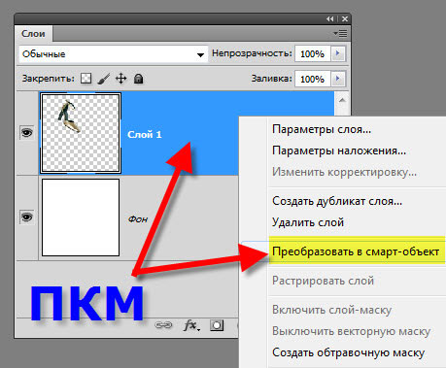Click link layers chain icon

[163, 324]
